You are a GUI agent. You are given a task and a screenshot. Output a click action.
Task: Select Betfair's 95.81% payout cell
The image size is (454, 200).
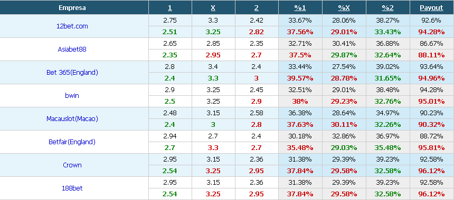(431, 148)
